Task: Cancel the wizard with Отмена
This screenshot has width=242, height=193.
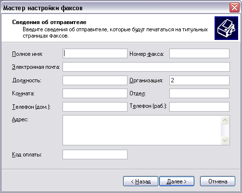Action: [x=217, y=181]
